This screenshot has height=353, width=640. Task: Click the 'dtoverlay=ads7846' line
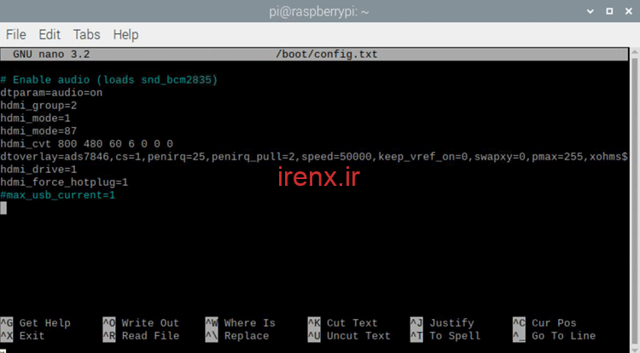point(314,157)
